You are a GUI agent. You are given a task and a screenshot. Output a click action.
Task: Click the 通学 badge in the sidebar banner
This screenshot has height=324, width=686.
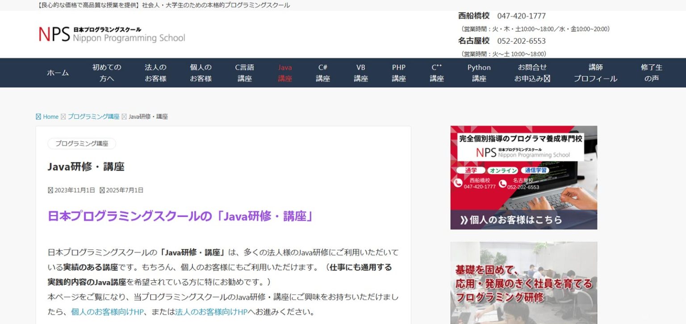pyautogui.click(x=471, y=170)
